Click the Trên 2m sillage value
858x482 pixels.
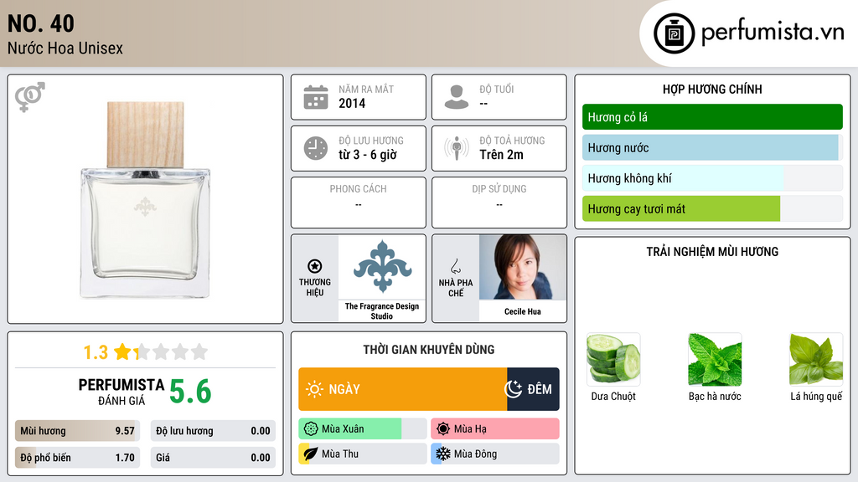point(501,155)
